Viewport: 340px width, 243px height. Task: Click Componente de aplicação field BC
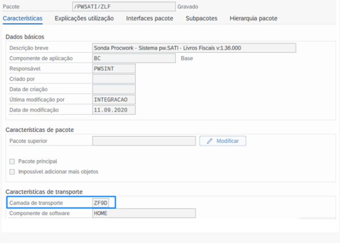[134, 58]
